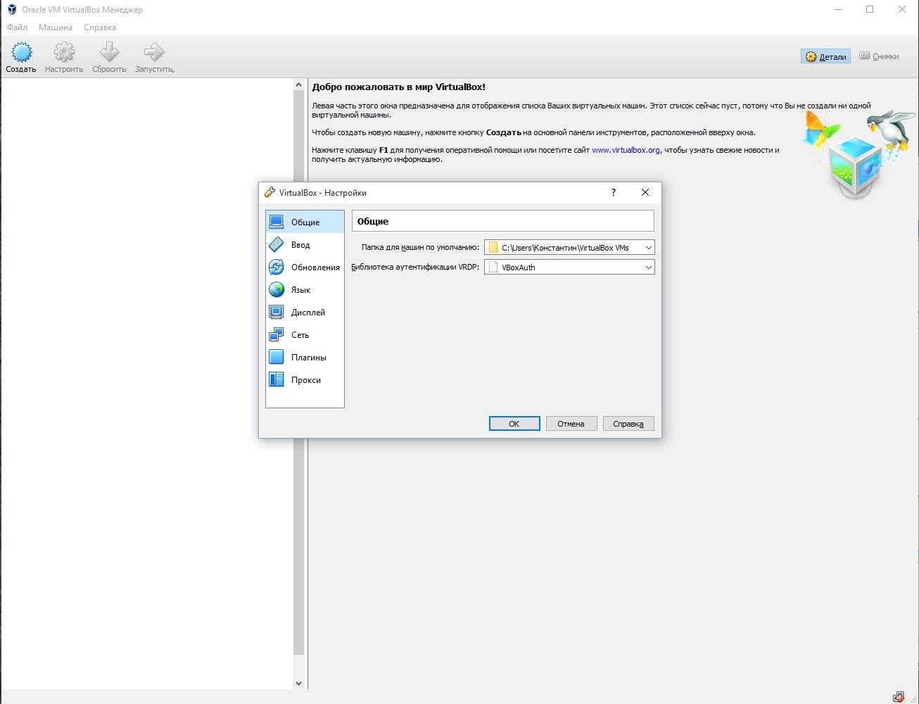Select the Обновления refresh icon

[x=277, y=267]
